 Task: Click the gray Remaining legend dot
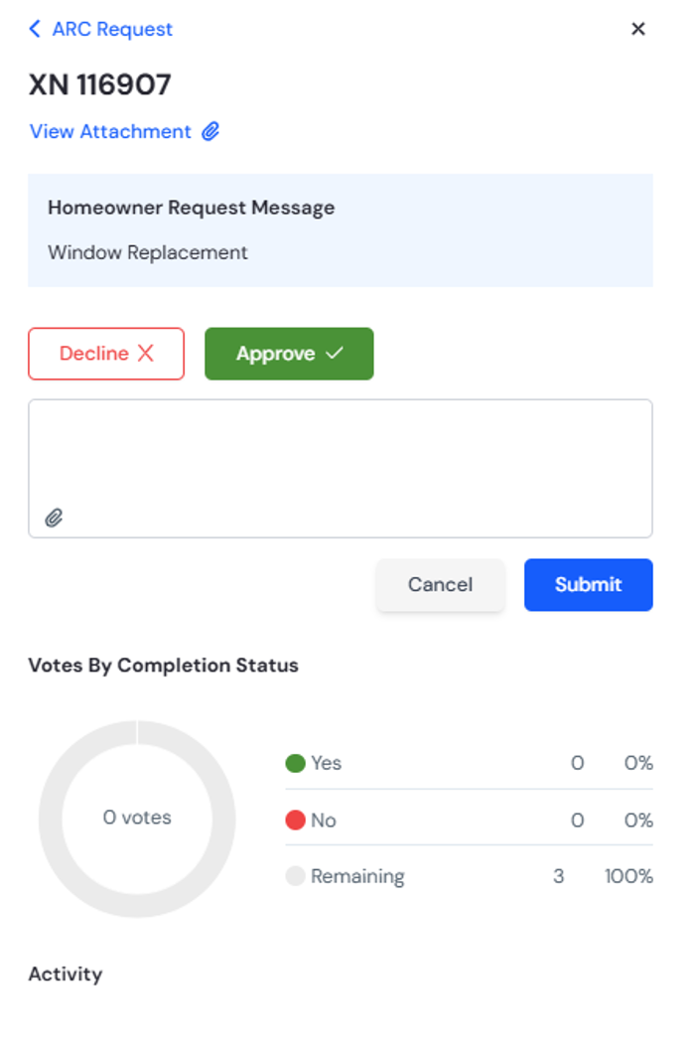click(x=295, y=875)
